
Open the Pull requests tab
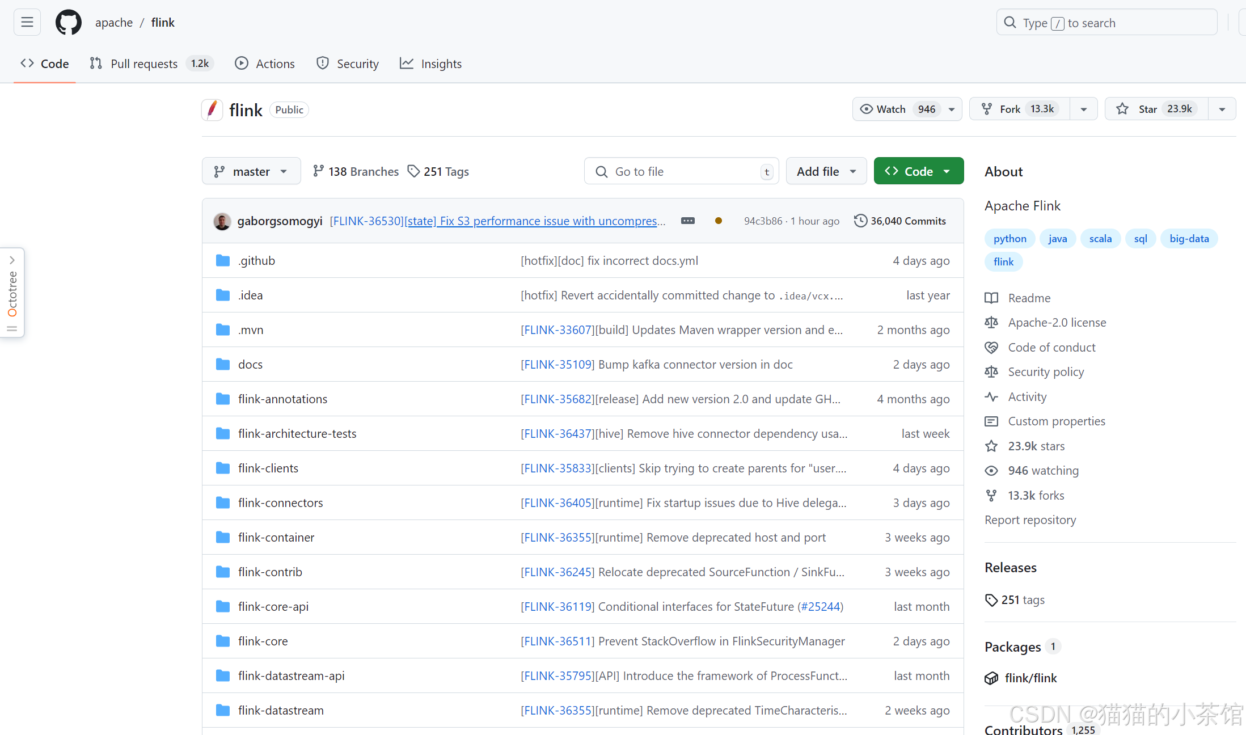tap(151, 64)
